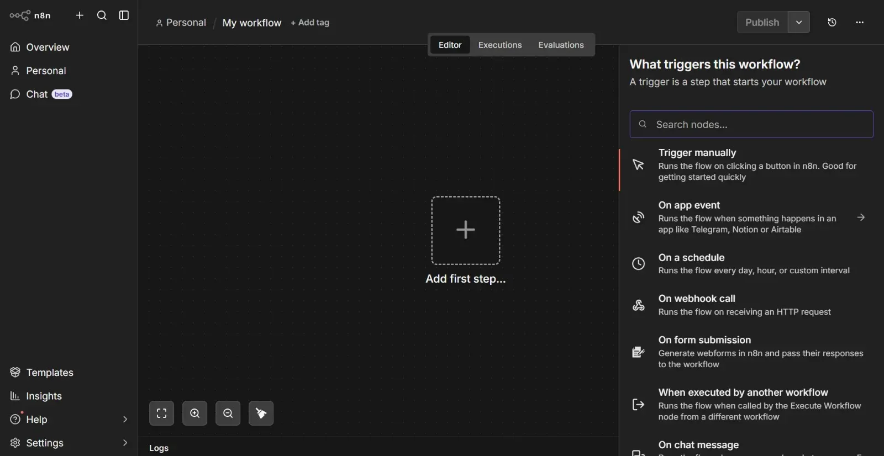Open the workflow history icon
Screen dimensions: 884x456
[x=832, y=23]
